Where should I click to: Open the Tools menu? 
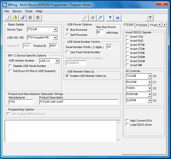click(x=28, y=11)
